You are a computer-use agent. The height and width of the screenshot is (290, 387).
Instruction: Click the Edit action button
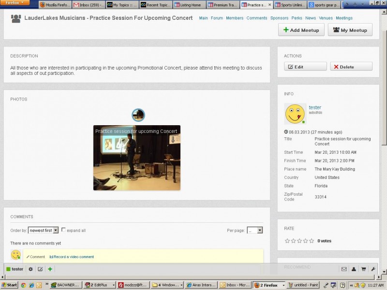(x=305, y=67)
